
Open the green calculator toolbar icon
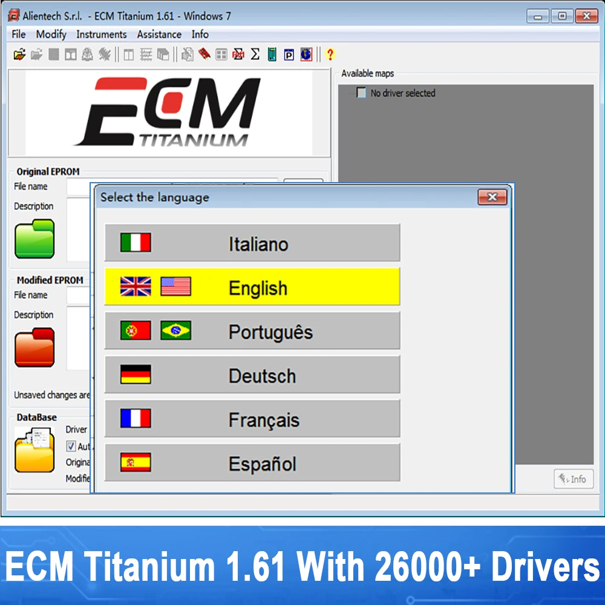[272, 54]
